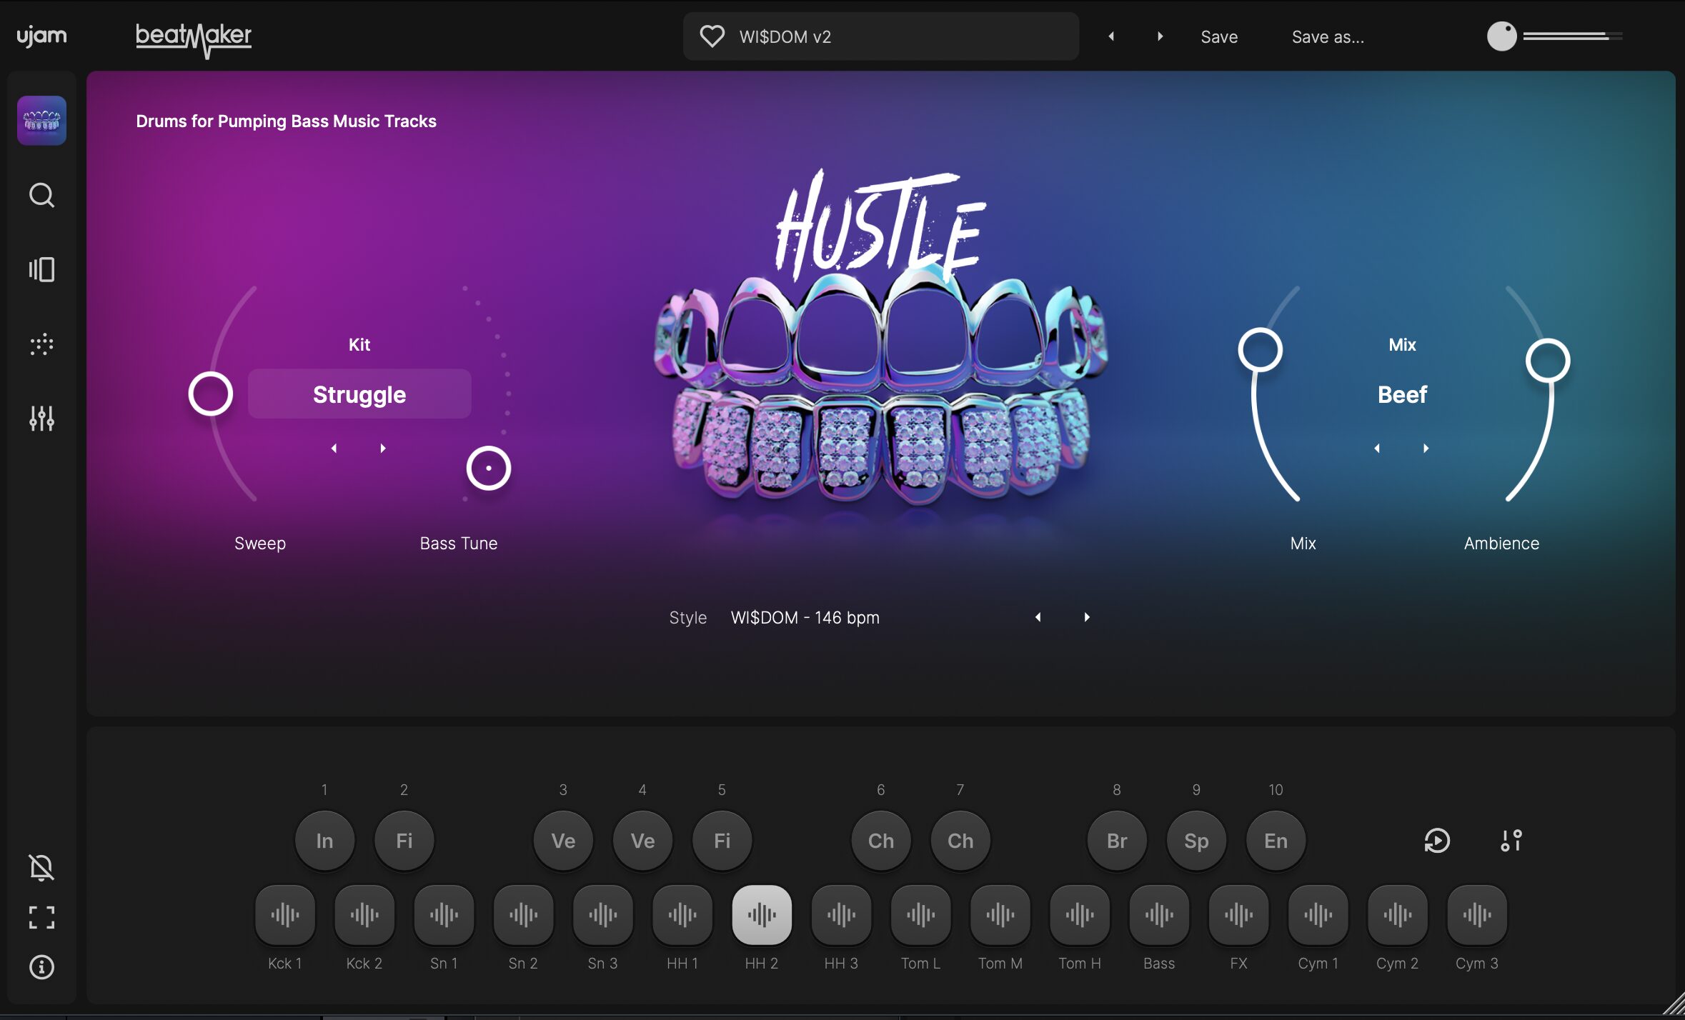
Task: Open the WI$DOM v2 preset name field
Action: 880,36
